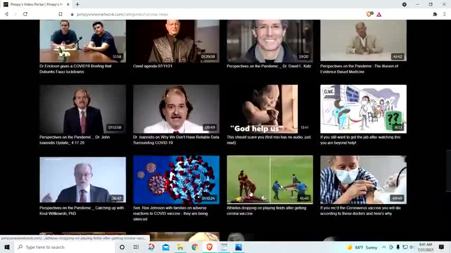451x253 pixels.
Task: Open the "God help us" video thumbnail
Action: (x=270, y=109)
